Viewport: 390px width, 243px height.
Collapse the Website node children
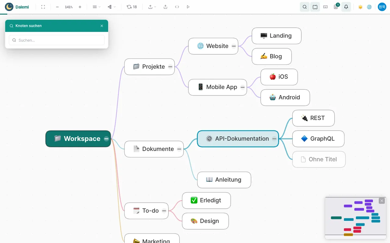coord(234,46)
